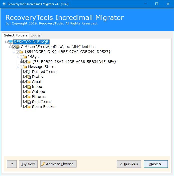Image resolution: width=174 pixels, height=176 pixels.
Task: Select the Outbox label
Action: (x=38, y=92)
